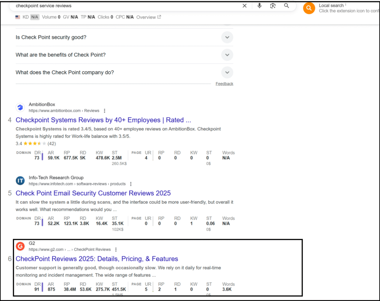Open three-dot menu for Info-Tech result

131,184
